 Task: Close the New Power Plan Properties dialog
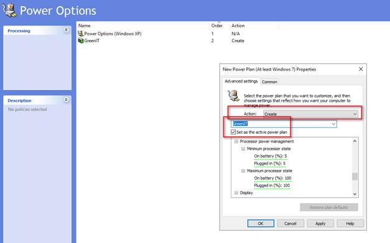361,69
